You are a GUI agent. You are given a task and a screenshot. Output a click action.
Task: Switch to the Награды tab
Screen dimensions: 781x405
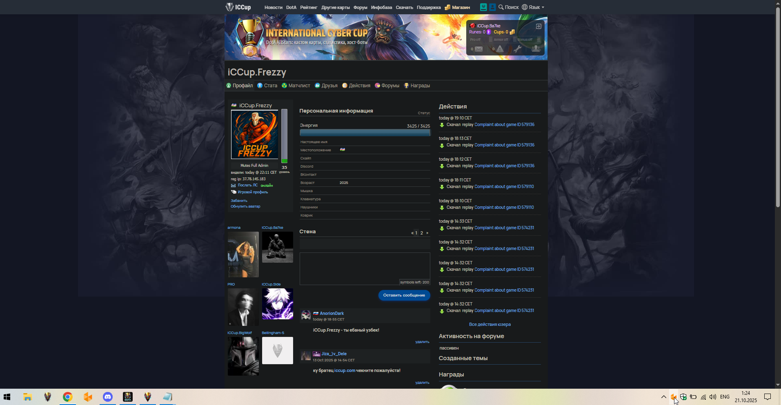tap(417, 86)
